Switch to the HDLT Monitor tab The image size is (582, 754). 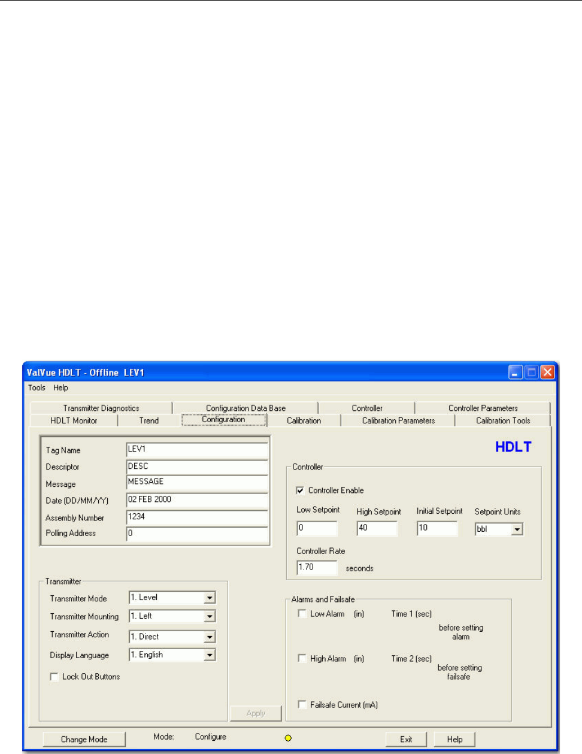(x=74, y=420)
